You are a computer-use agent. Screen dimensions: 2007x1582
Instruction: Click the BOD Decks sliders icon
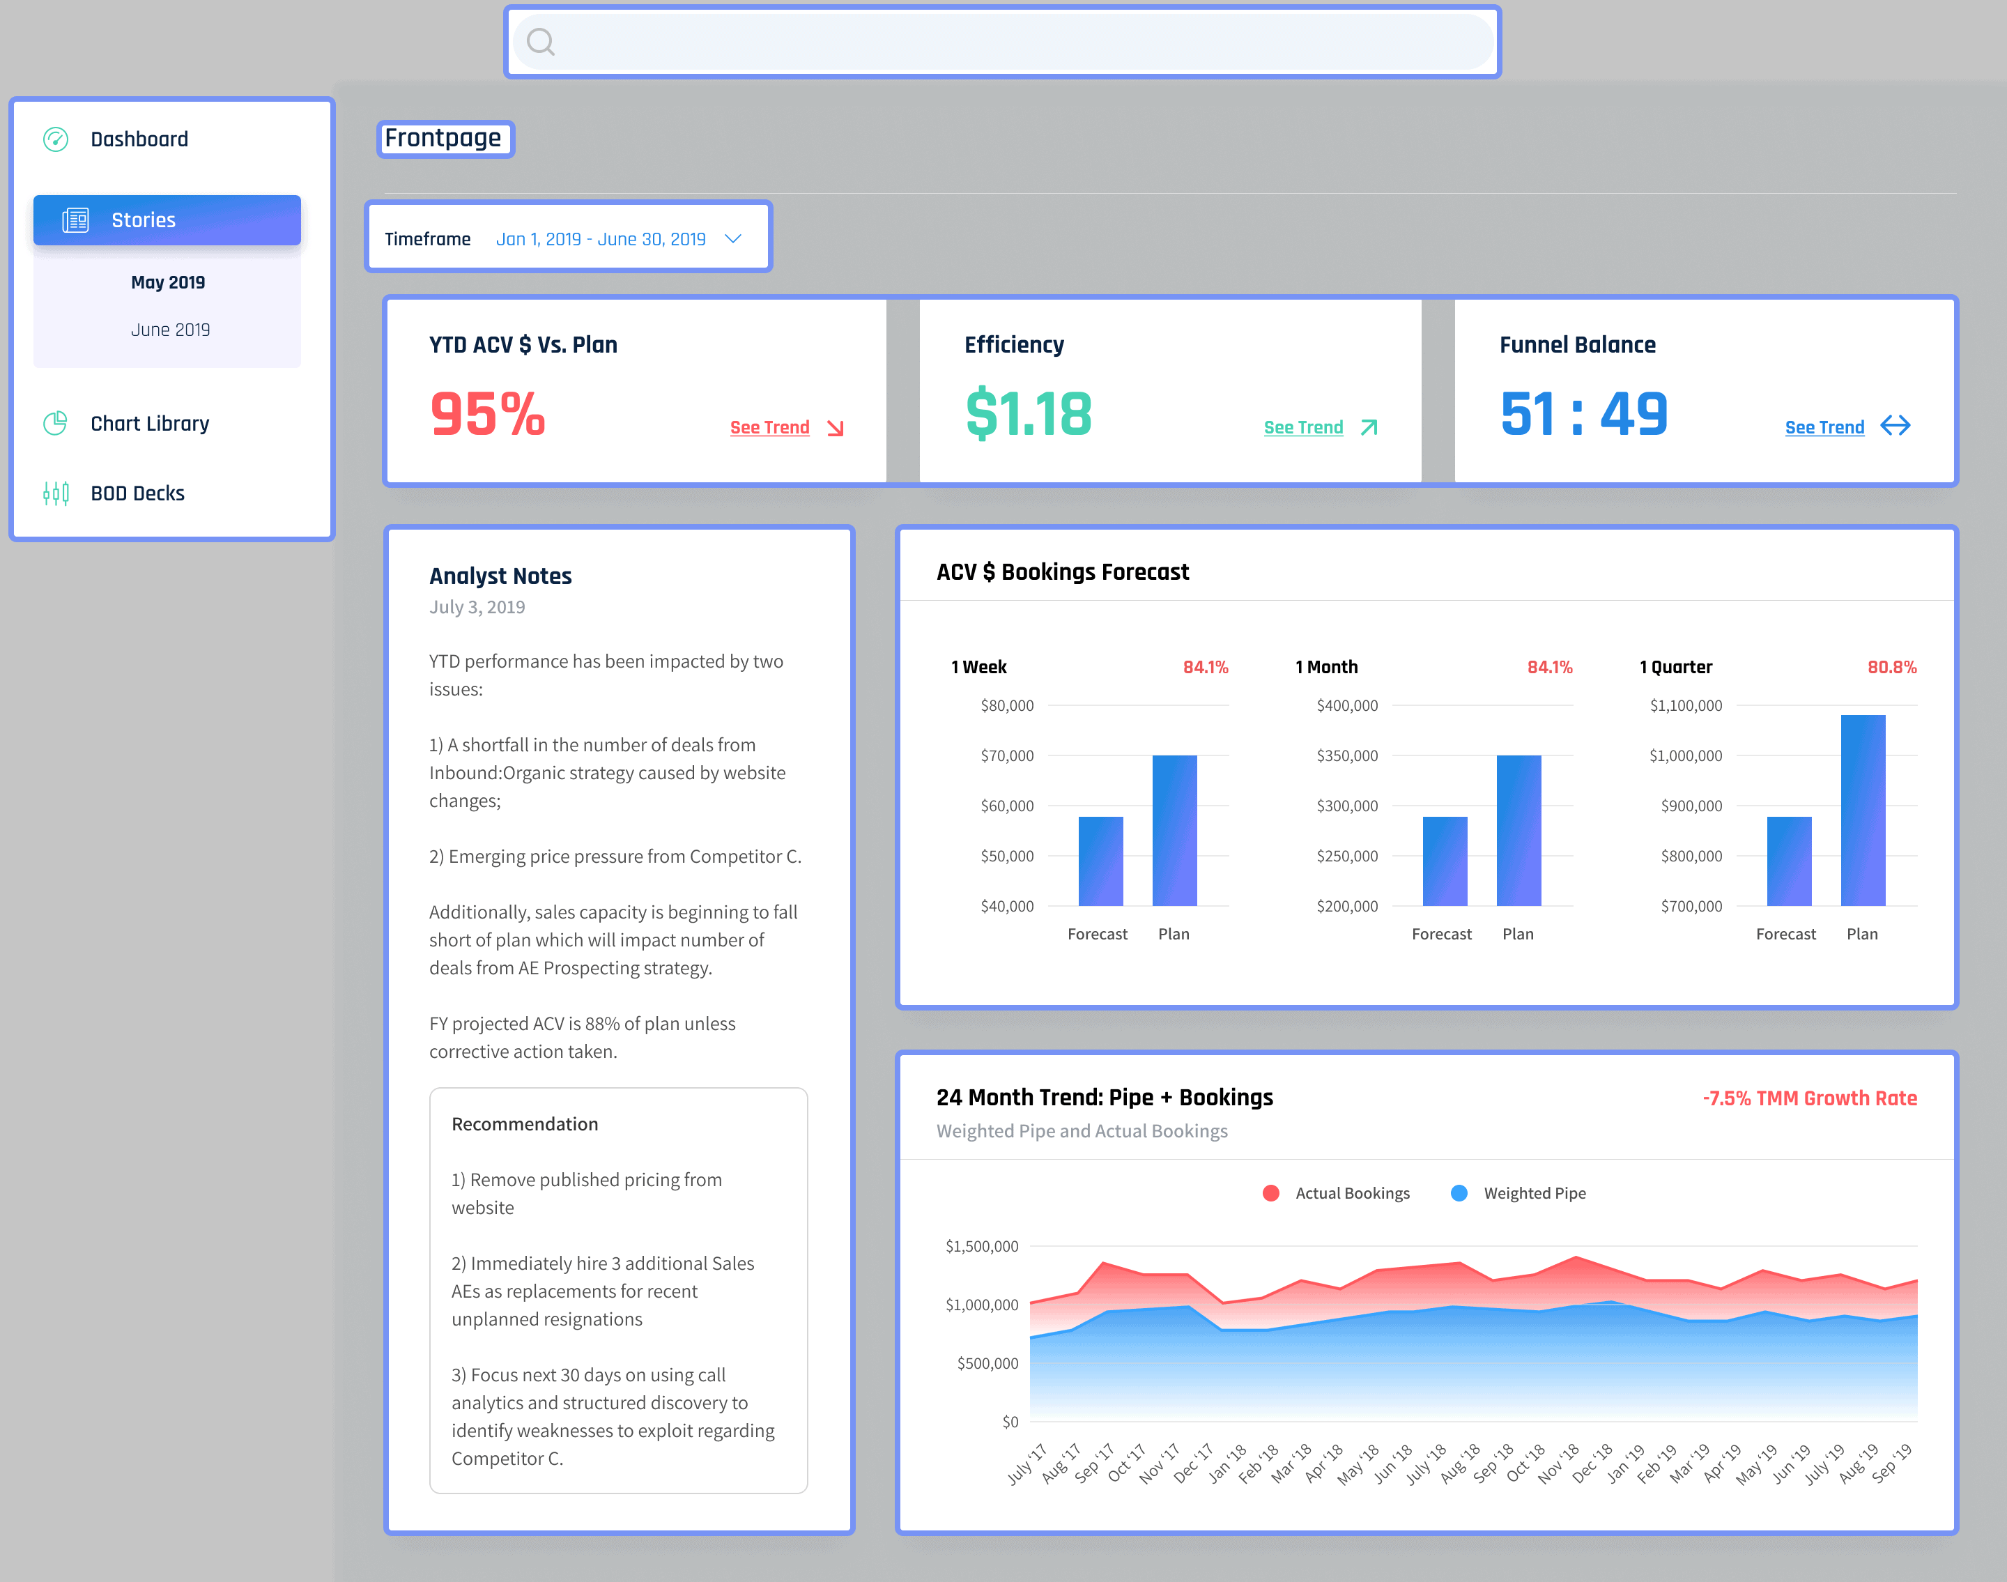point(56,493)
